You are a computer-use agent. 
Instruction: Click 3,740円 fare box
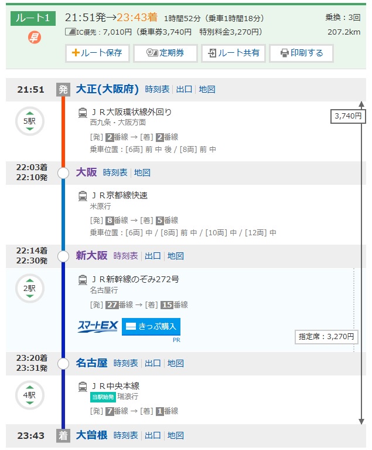click(348, 116)
